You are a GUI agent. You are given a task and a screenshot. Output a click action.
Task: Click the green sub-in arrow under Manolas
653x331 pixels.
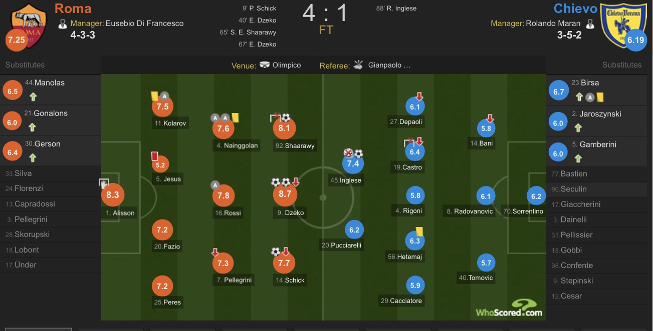33,97
